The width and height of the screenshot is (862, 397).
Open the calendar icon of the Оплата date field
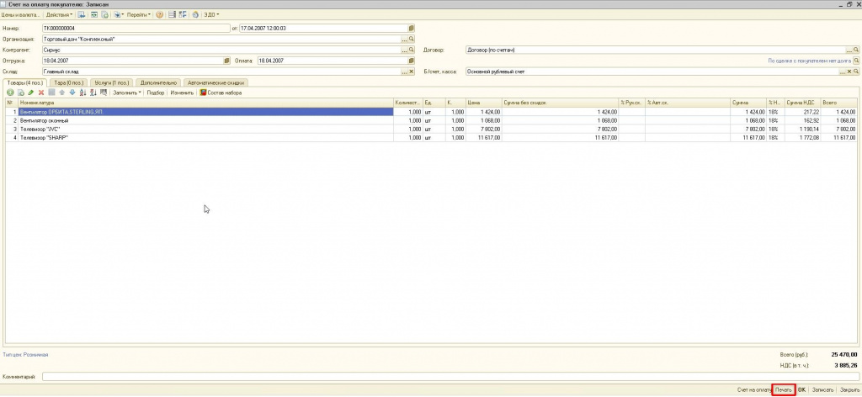(x=412, y=61)
